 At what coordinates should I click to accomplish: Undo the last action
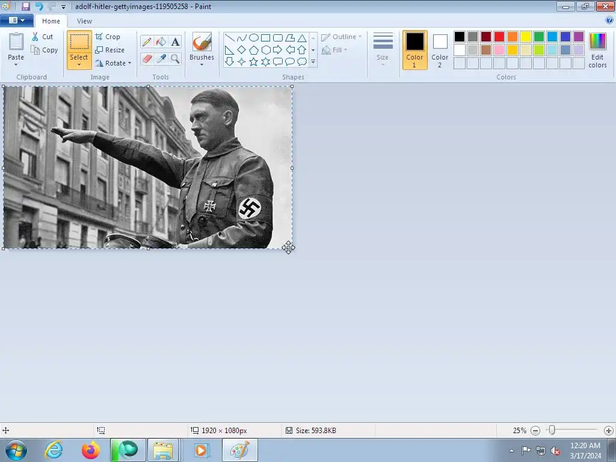pyautogui.click(x=39, y=6)
